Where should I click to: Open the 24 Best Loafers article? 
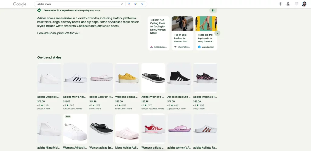tap(182, 33)
